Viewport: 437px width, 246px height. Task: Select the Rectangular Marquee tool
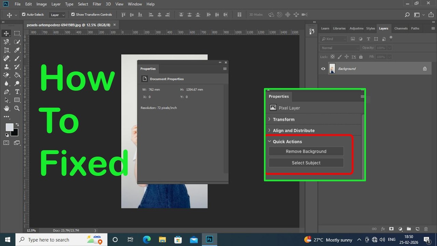[17, 33]
